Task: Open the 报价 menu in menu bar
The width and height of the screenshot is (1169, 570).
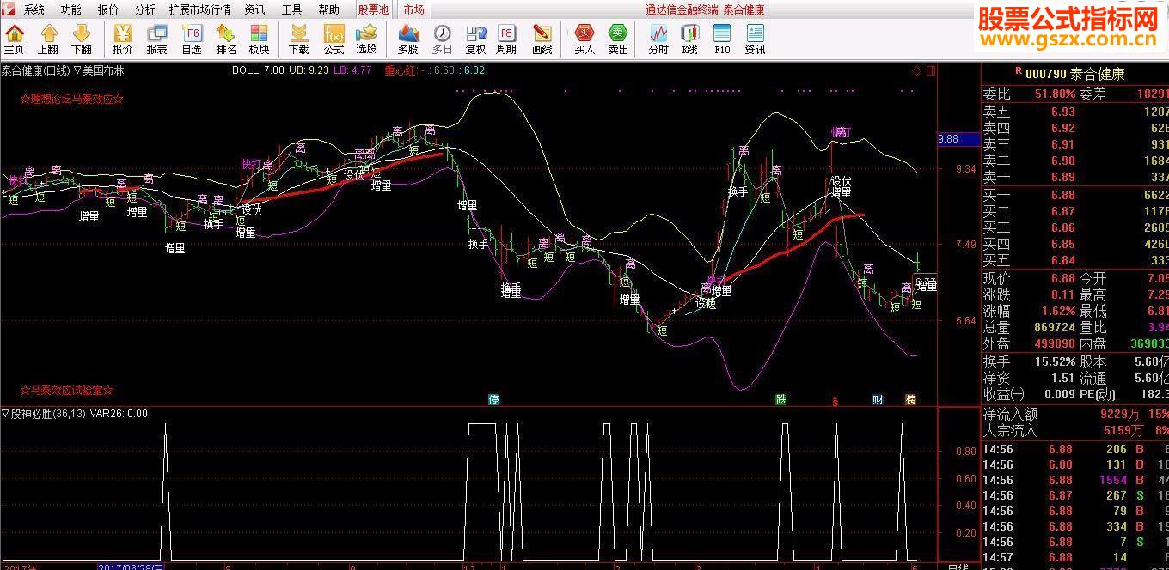Action: click(108, 10)
